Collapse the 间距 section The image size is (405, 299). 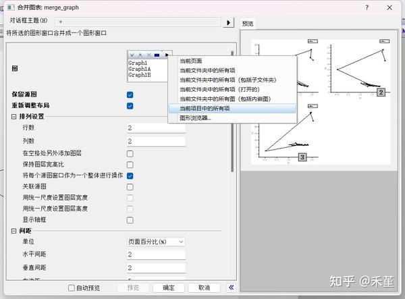pos(14,231)
